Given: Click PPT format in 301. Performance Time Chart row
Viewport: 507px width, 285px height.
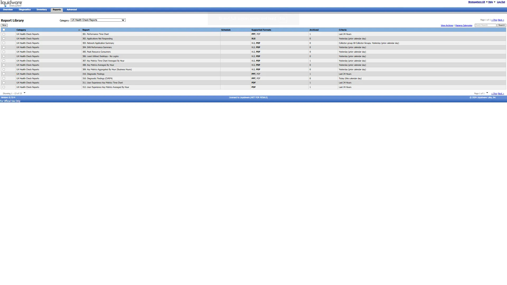Looking at the screenshot, I should (253, 34).
